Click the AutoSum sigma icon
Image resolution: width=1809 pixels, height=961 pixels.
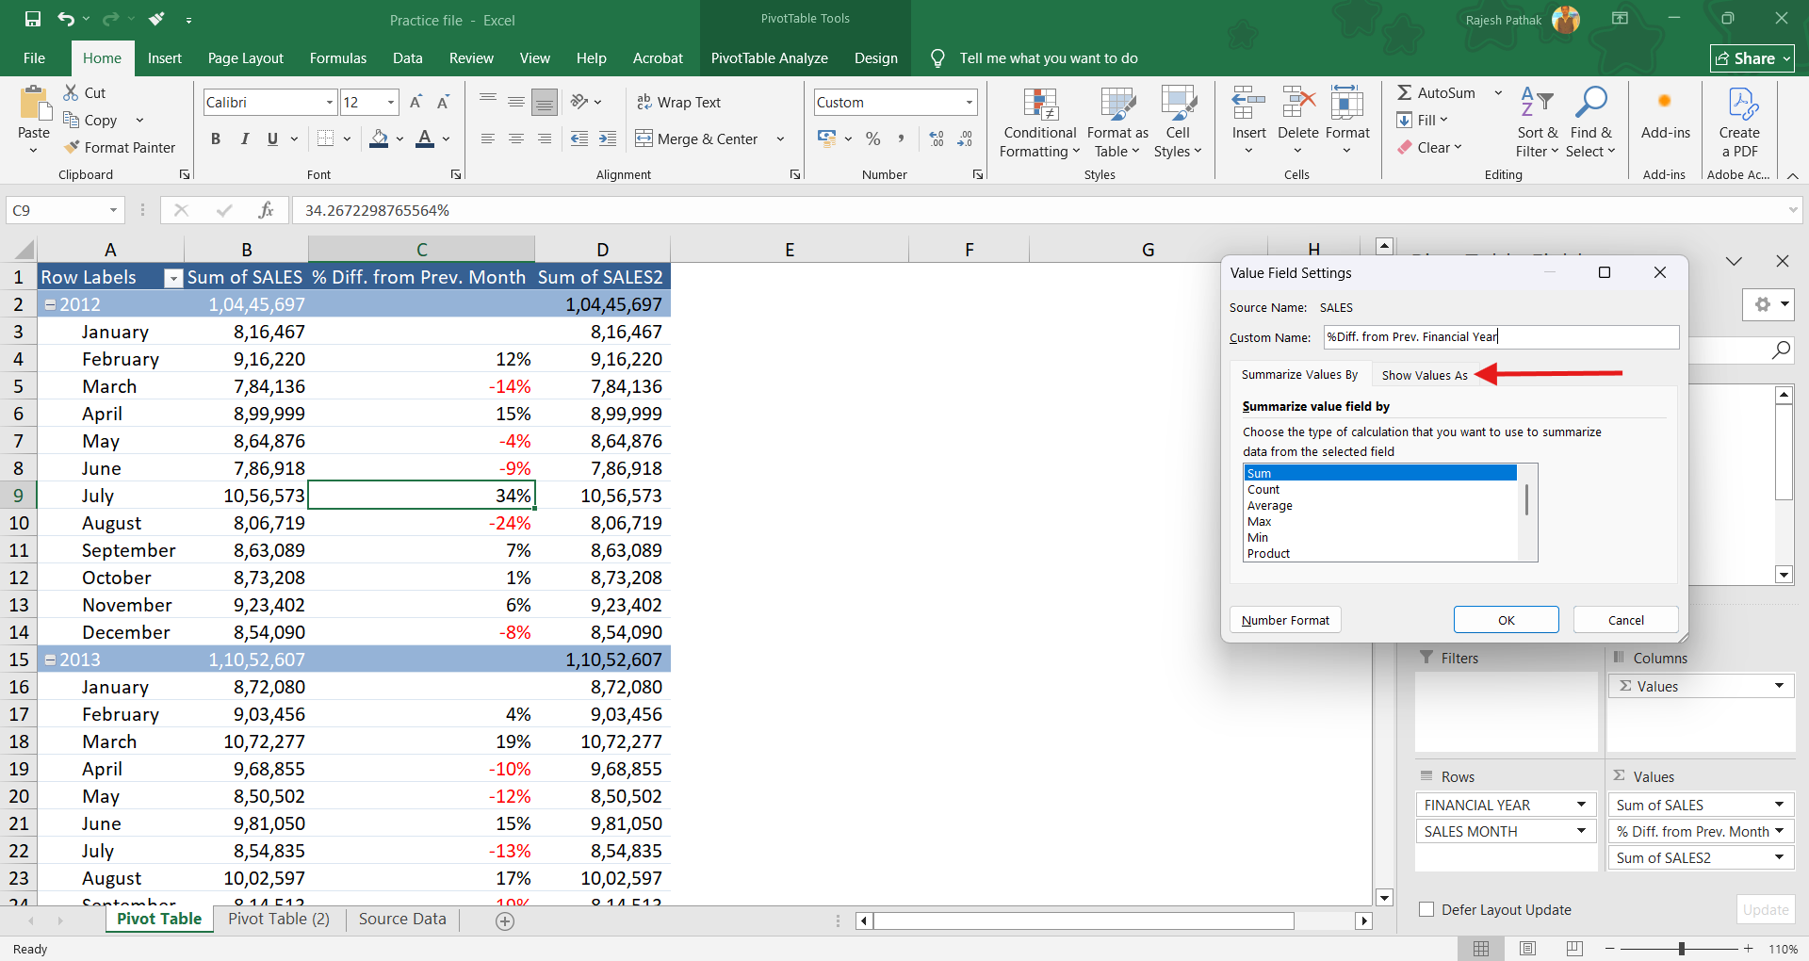(x=1404, y=92)
